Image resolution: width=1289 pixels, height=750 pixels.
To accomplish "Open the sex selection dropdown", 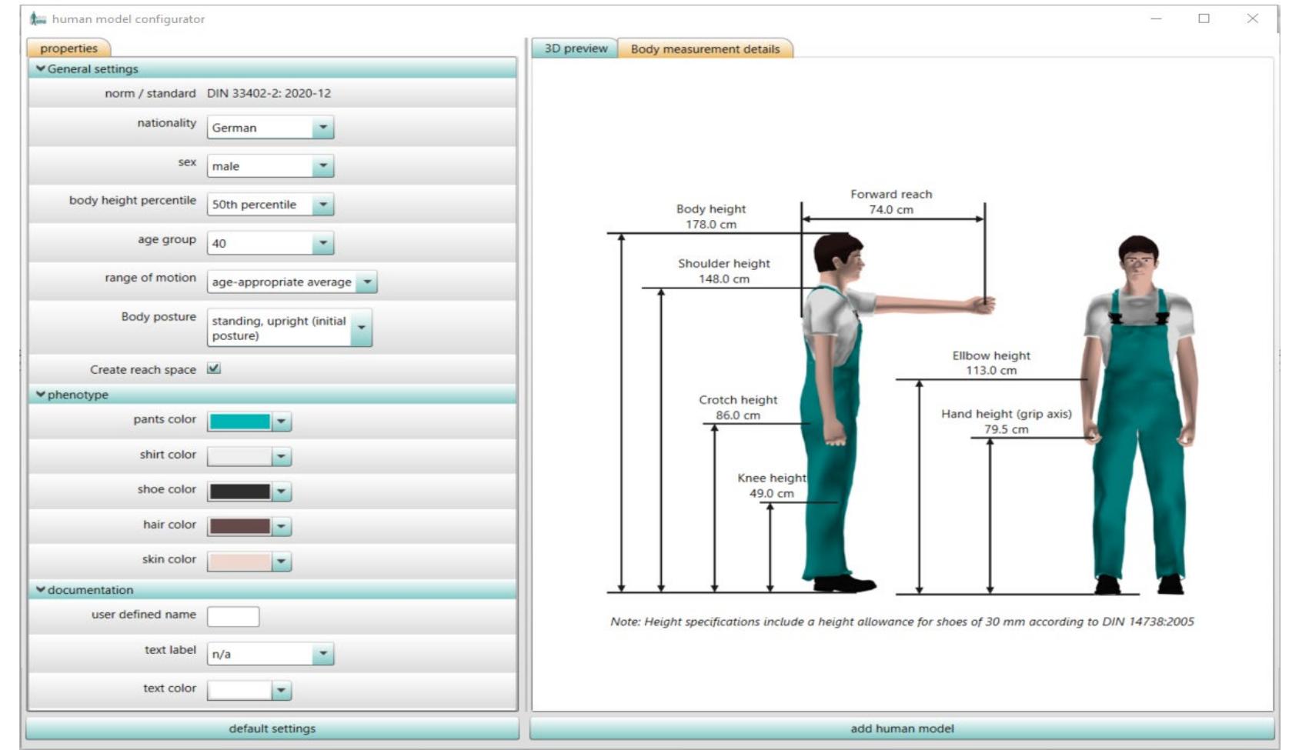I will point(324,166).
